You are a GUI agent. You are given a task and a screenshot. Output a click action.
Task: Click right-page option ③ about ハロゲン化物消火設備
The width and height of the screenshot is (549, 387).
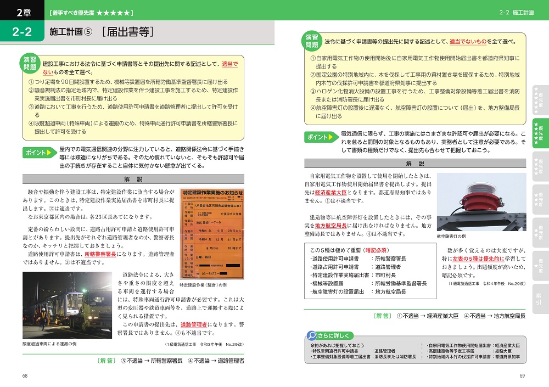pos(415,96)
